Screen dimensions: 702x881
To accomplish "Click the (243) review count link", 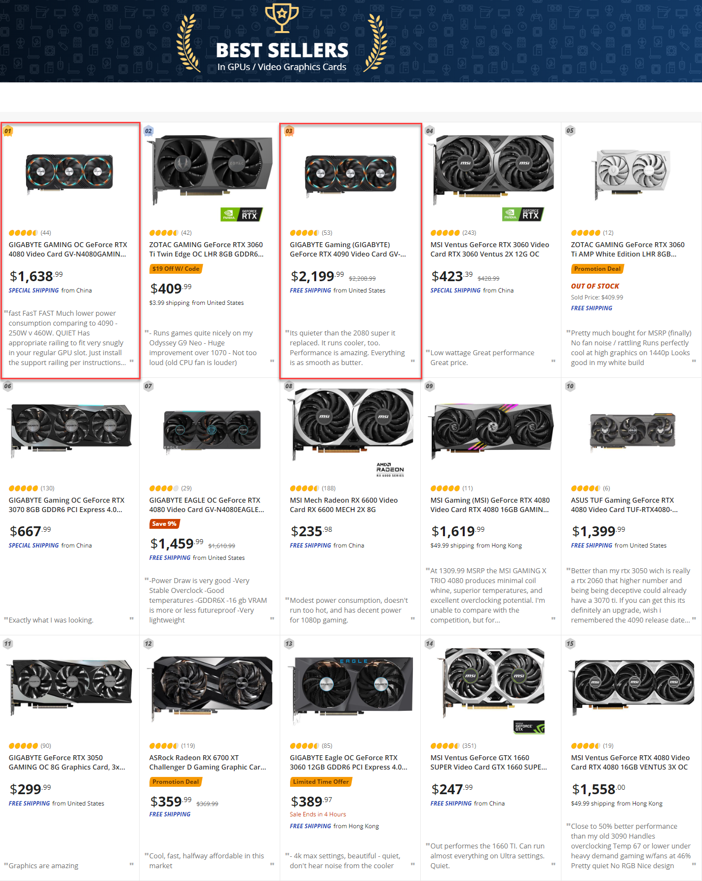I will pyautogui.click(x=469, y=233).
